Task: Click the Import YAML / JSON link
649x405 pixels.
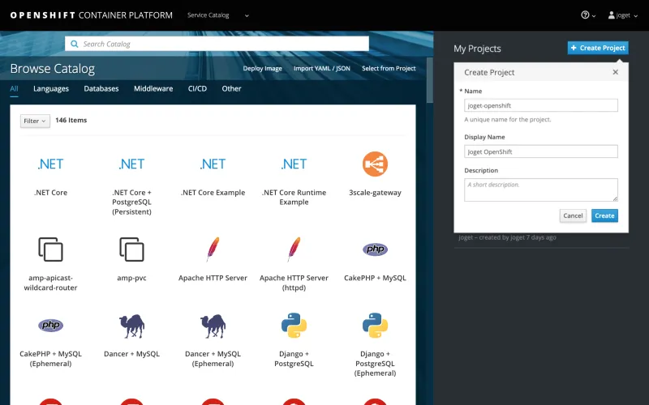Action: [322, 69]
